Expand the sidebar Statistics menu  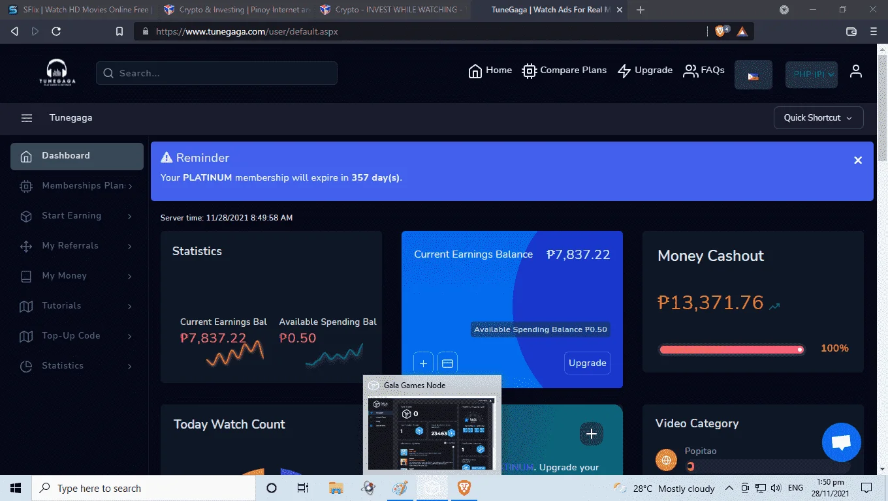(77, 366)
